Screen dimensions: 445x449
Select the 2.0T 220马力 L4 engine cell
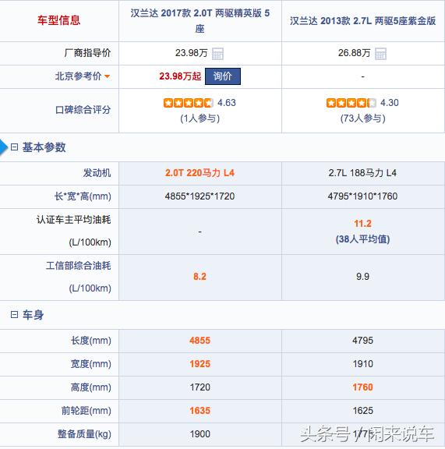pos(200,173)
